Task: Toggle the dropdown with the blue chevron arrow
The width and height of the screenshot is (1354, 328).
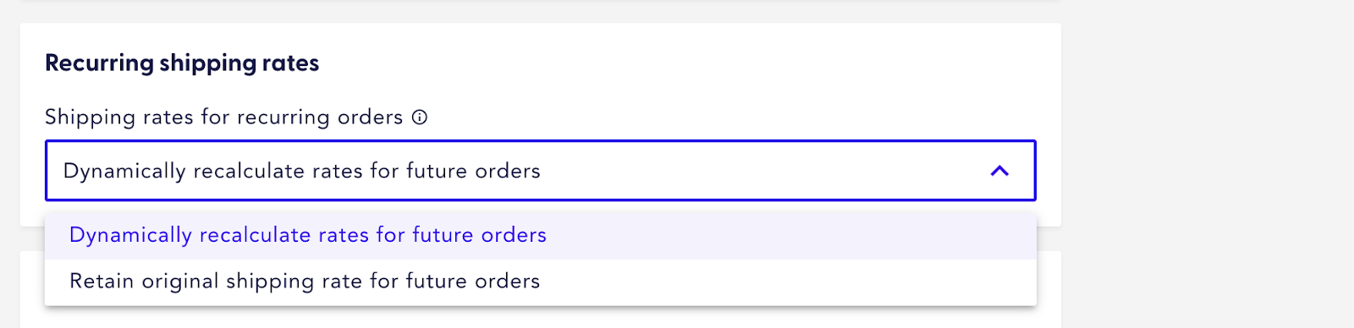Action: [x=999, y=171]
